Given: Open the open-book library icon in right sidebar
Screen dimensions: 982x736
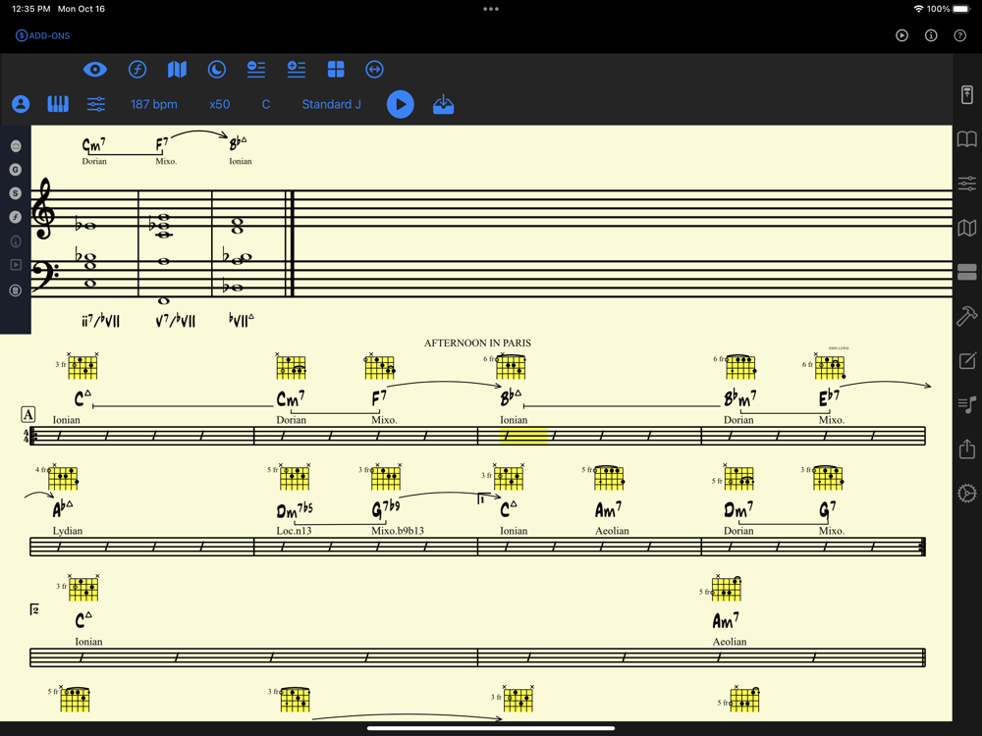Looking at the screenshot, I should pos(967,139).
